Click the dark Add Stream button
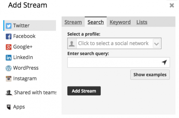 click(84, 91)
